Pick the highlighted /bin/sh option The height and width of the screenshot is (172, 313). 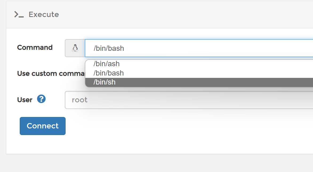coord(199,82)
